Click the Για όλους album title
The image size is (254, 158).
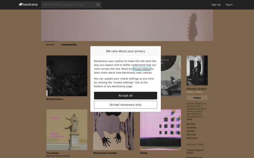(x=52, y=153)
